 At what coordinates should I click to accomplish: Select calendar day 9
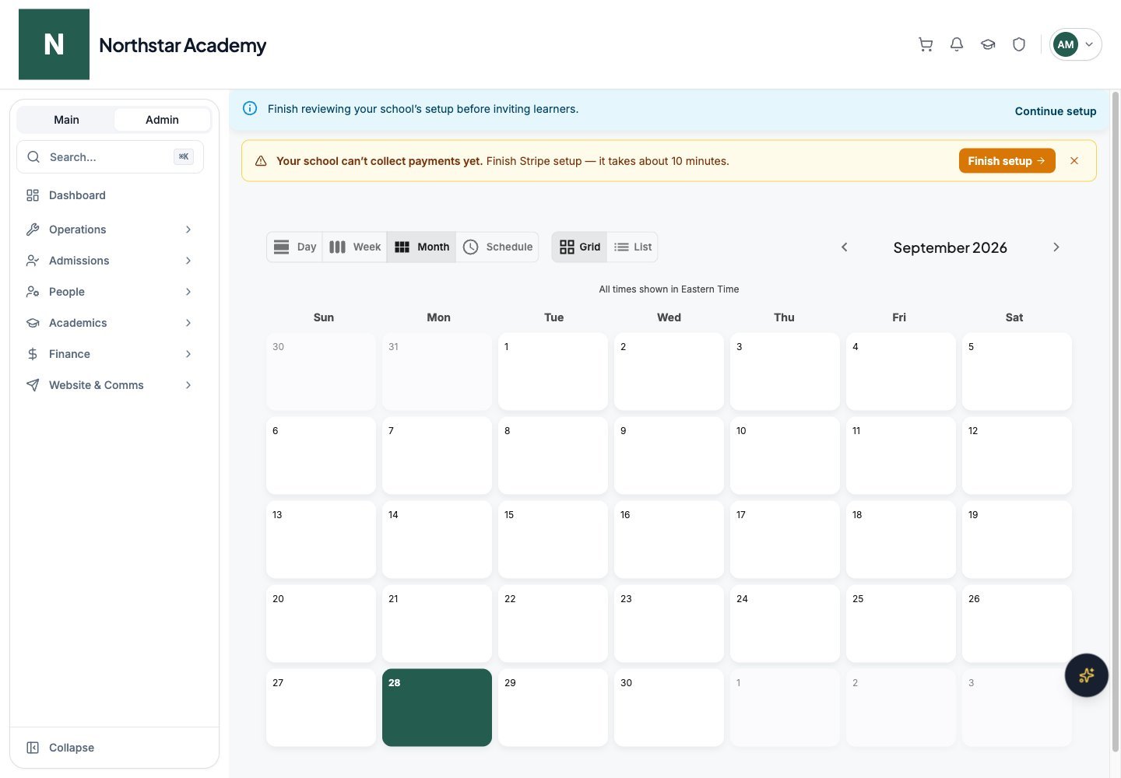(x=669, y=455)
